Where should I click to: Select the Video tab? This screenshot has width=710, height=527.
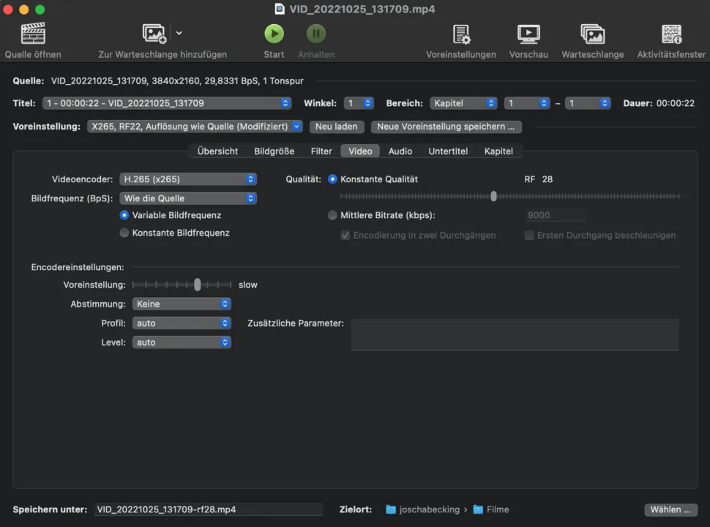pos(360,152)
